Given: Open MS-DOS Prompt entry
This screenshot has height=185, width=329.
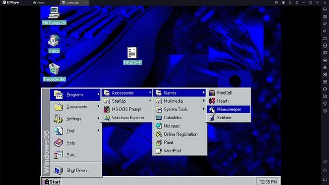Looking at the screenshot, I should [x=127, y=109].
